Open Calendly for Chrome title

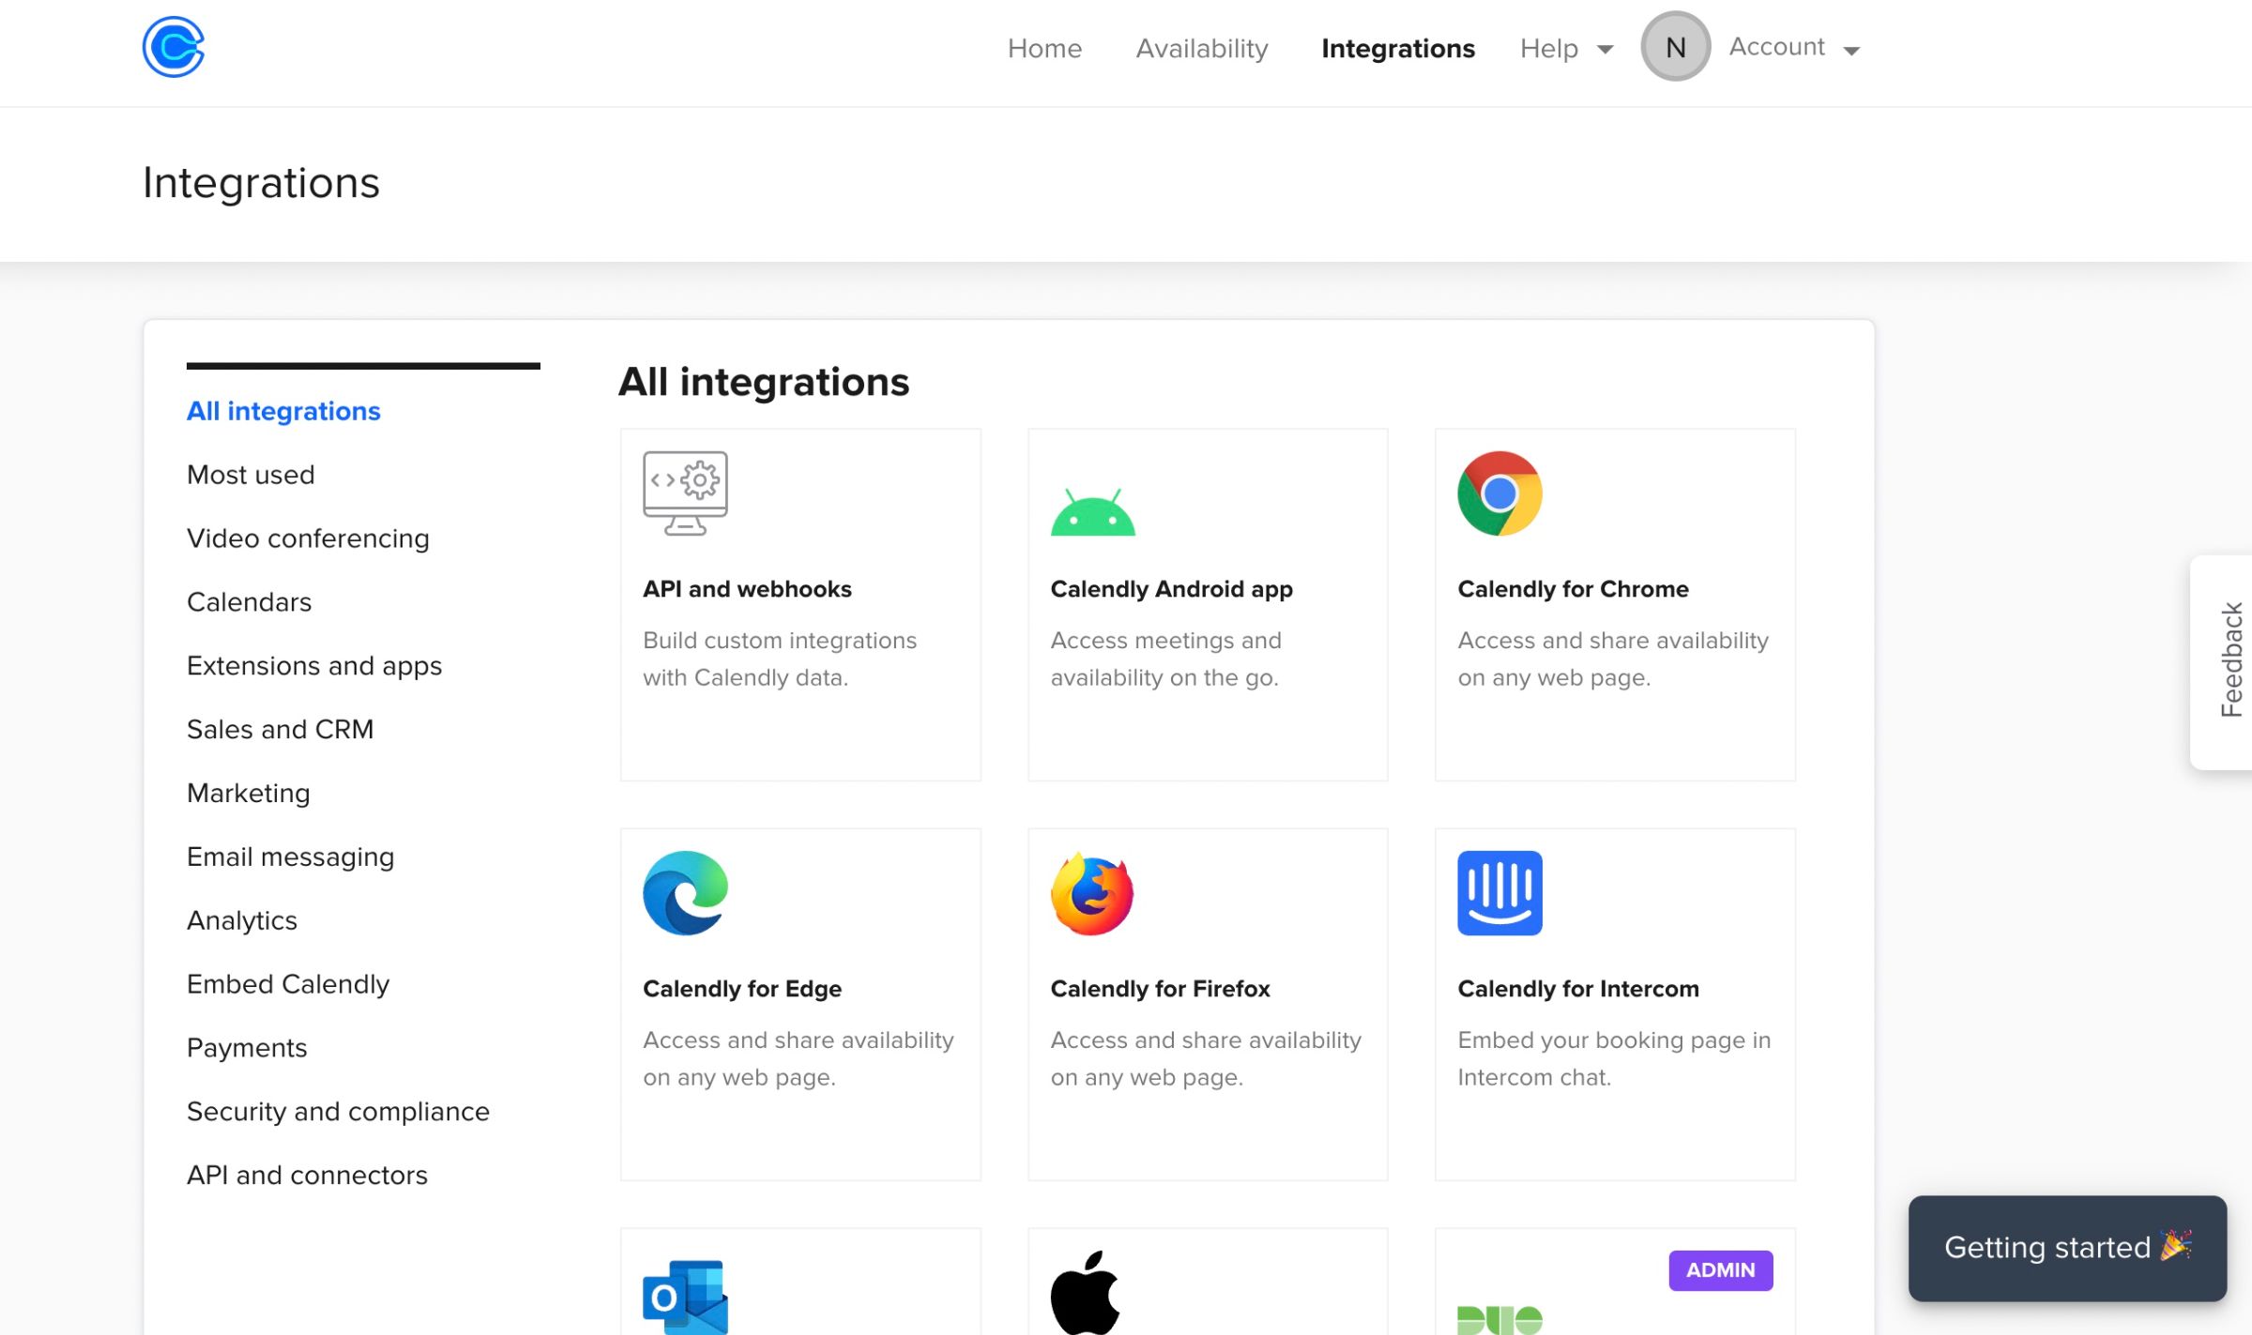point(1573,589)
